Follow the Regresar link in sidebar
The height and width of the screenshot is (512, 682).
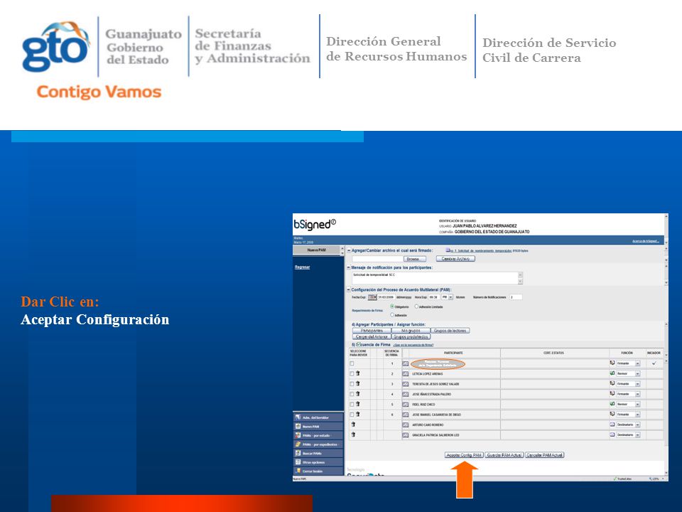(303, 267)
